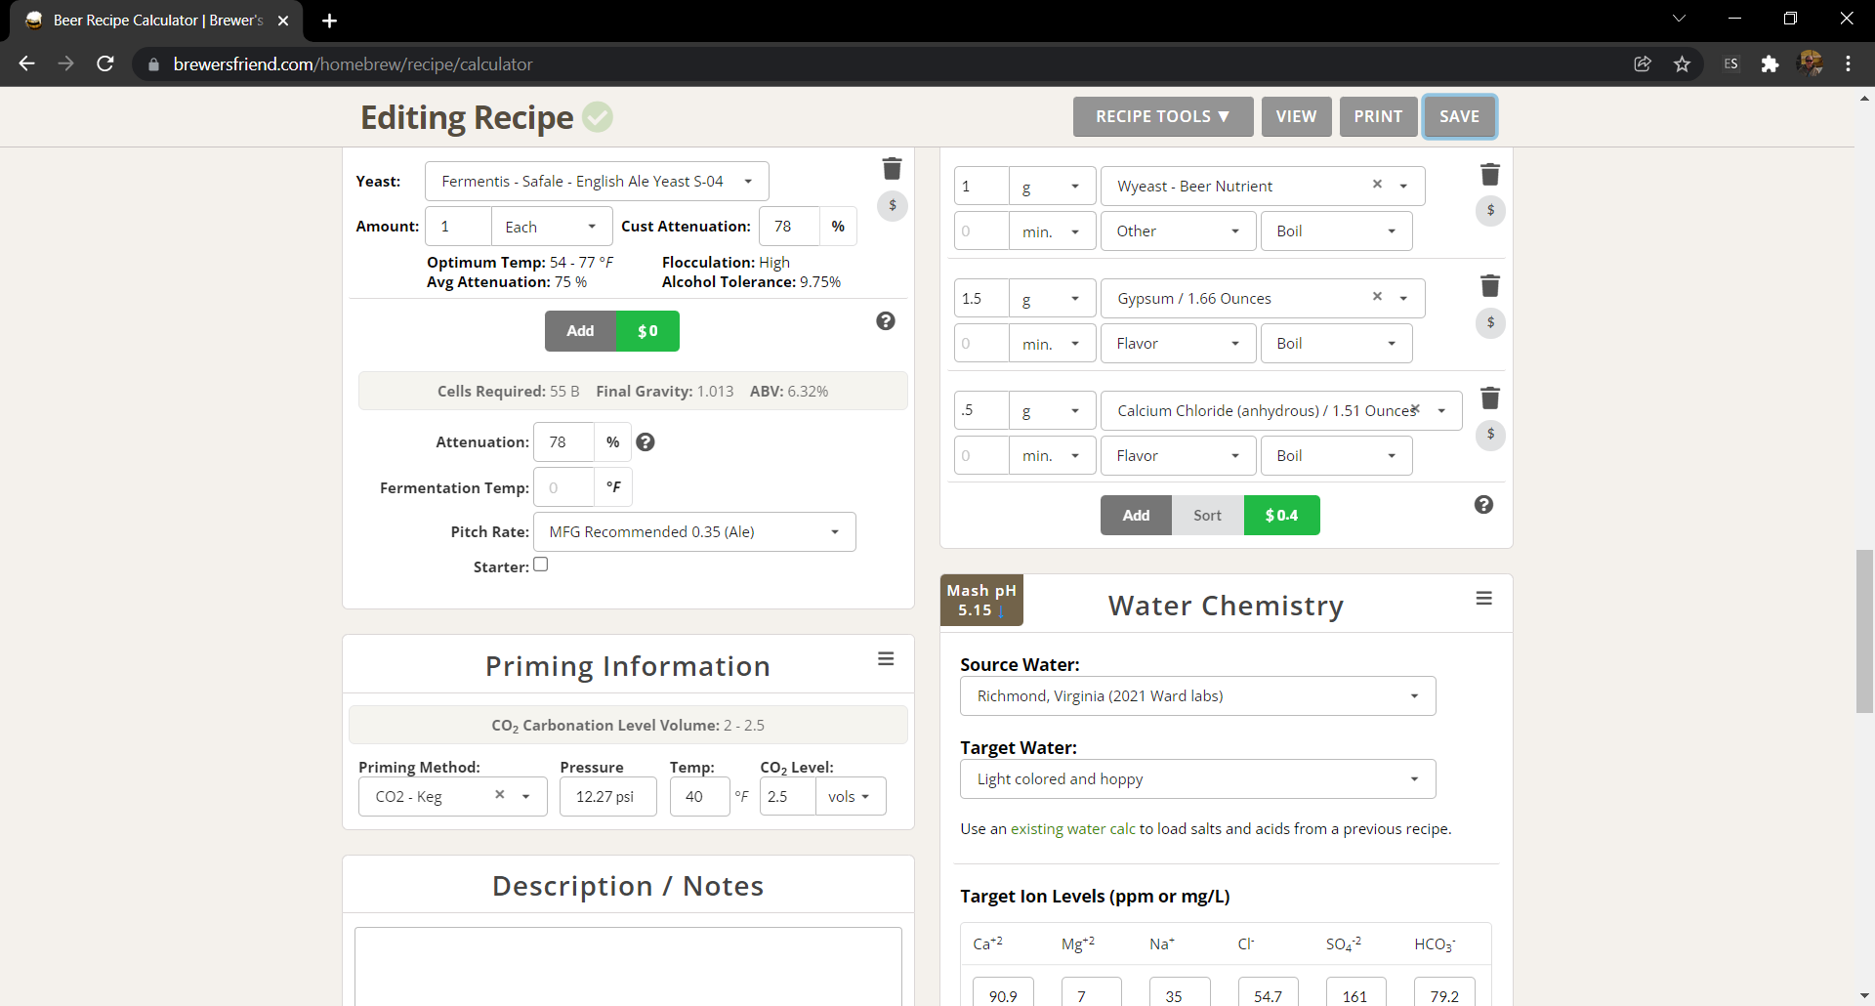Clear the Gypsum selection with X
1875x1006 pixels.
point(1377,297)
